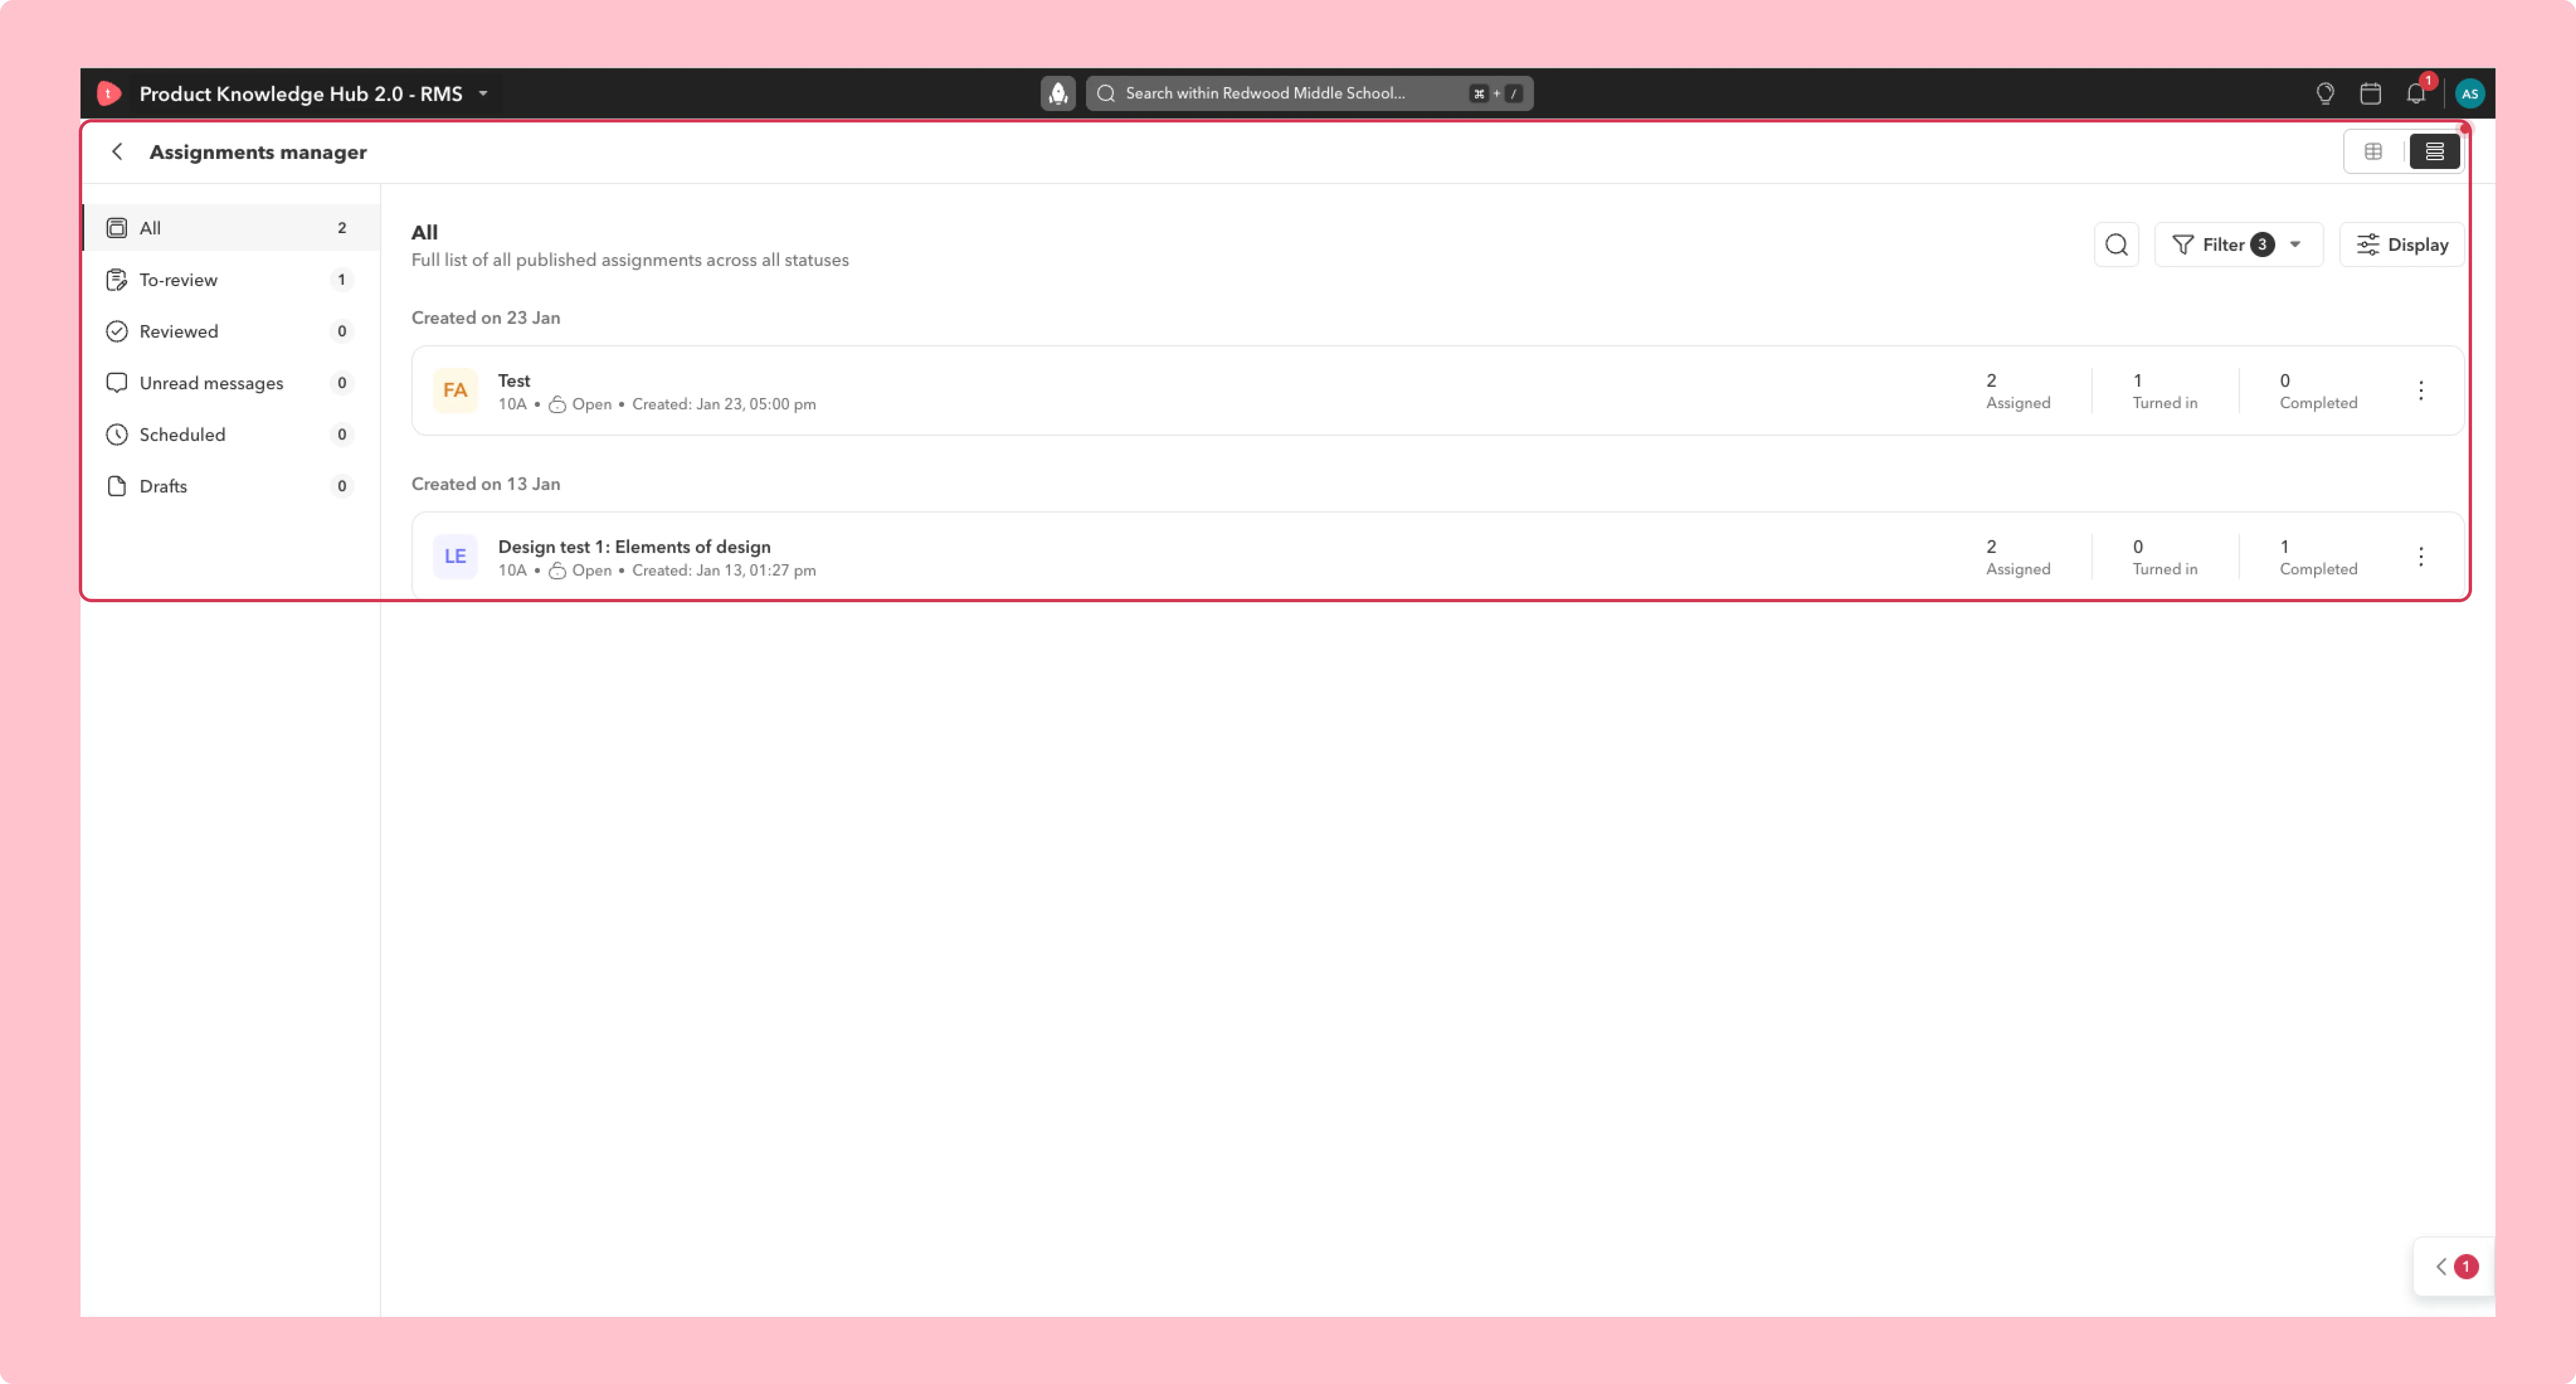Click Turned in count for Test

(x=2165, y=391)
